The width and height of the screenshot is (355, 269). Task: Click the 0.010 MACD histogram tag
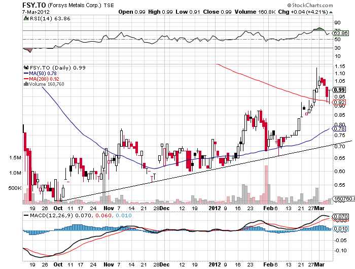[x=341, y=228]
